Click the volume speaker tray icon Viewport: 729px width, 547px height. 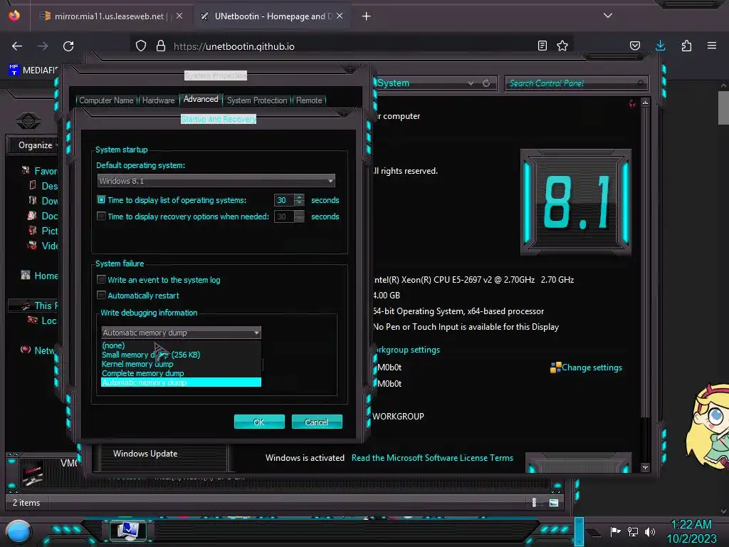coord(649,531)
